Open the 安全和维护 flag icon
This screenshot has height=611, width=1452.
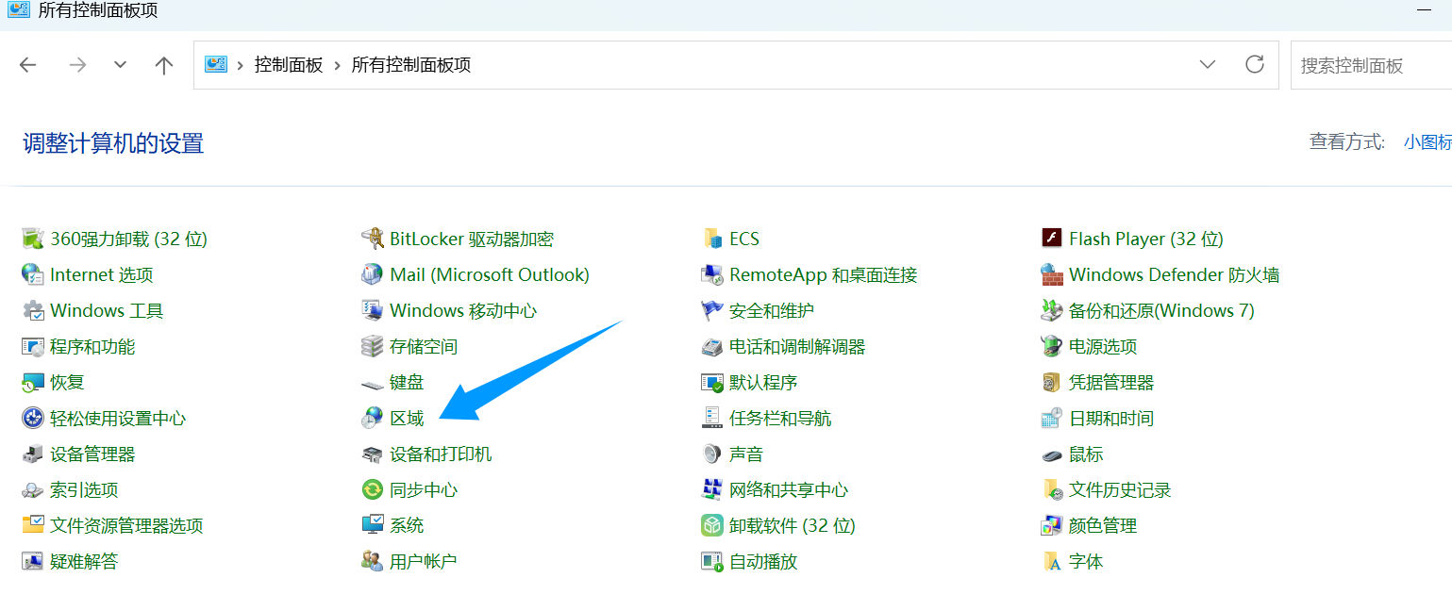pyautogui.click(x=712, y=310)
